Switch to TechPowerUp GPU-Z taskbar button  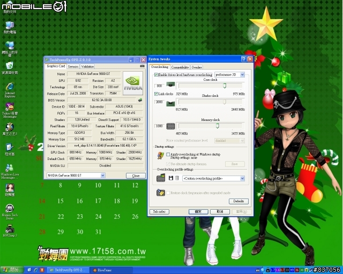click(x=68, y=270)
